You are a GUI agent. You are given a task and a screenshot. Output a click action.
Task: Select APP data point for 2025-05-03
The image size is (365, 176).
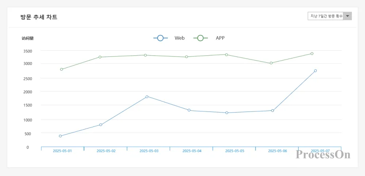coord(145,55)
